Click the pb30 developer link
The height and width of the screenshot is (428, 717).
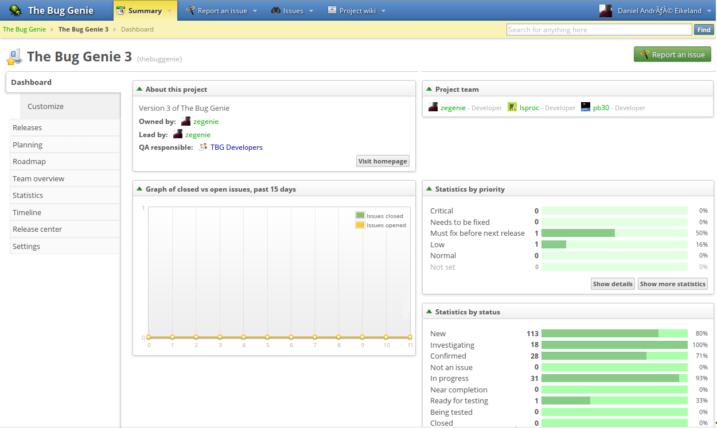pyautogui.click(x=601, y=107)
